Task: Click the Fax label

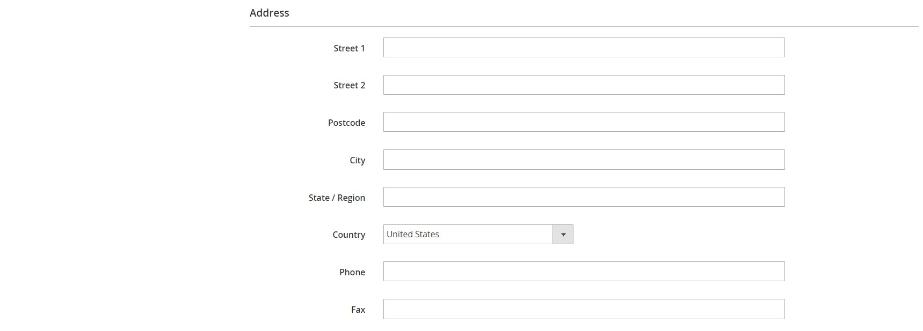Action: [358, 310]
